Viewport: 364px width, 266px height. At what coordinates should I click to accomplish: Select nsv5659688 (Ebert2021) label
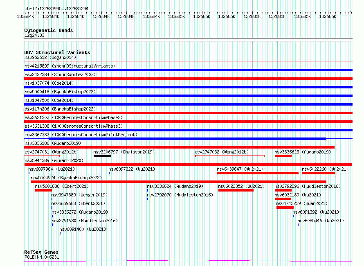tap(78, 203)
